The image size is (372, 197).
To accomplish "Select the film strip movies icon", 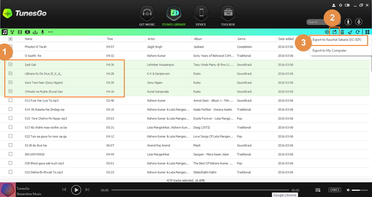I will pos(20,32).
